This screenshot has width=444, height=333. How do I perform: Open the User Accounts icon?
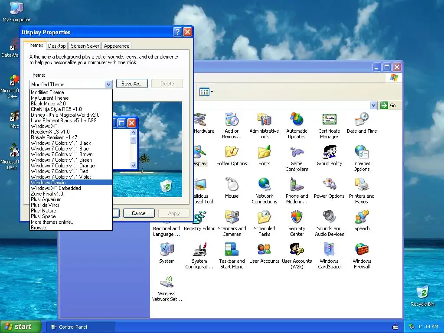point(264,253)
